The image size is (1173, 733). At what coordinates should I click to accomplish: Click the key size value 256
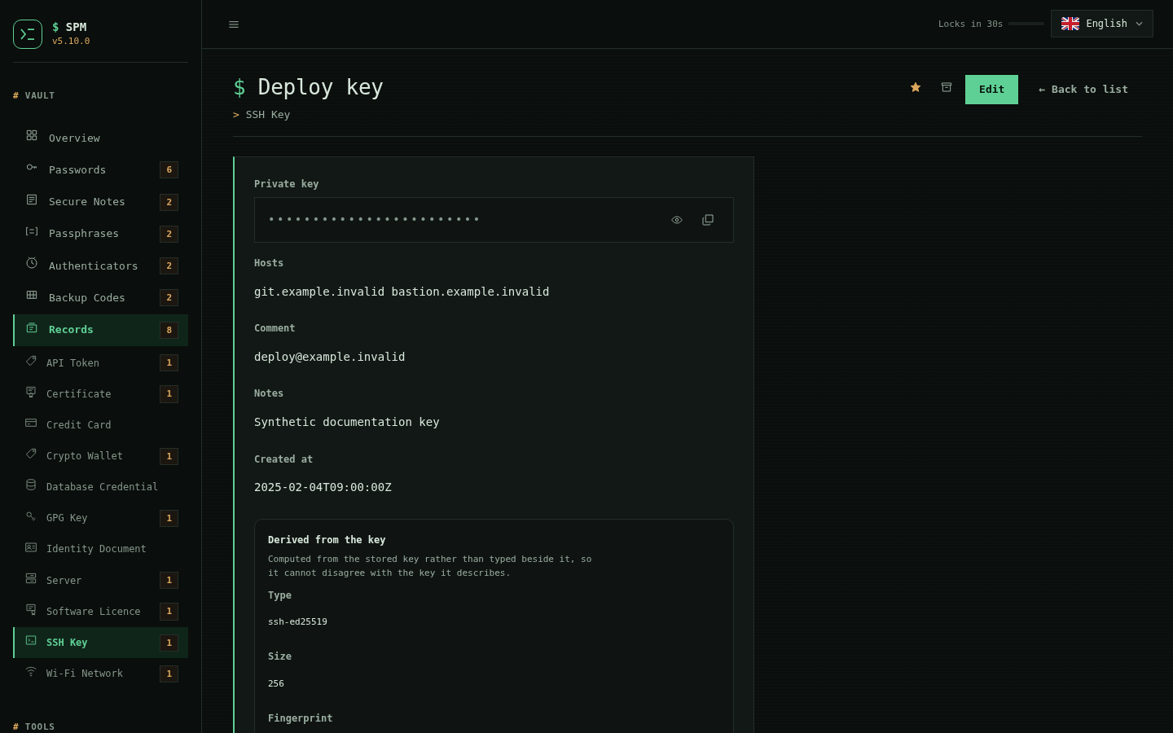(276, 683)
